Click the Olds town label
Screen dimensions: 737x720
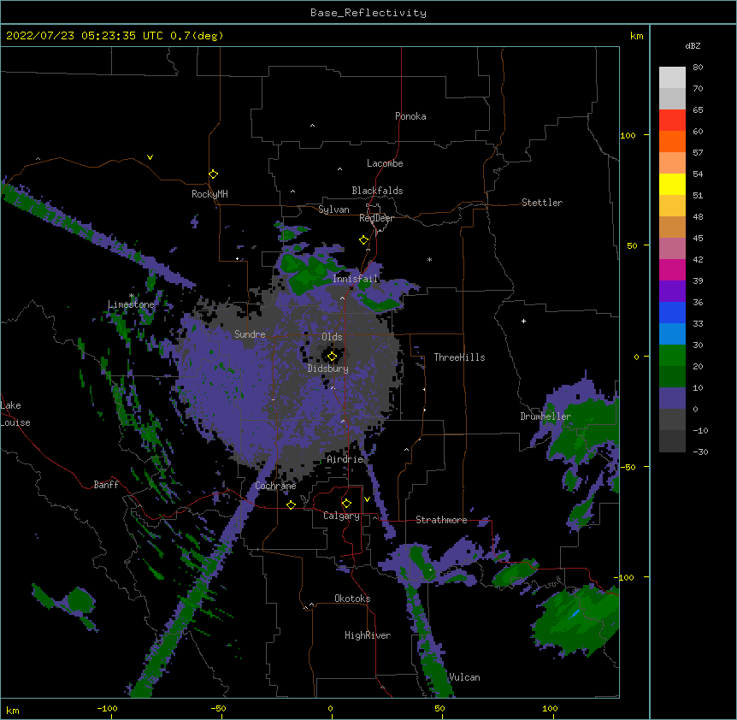[x=332, y=337]
